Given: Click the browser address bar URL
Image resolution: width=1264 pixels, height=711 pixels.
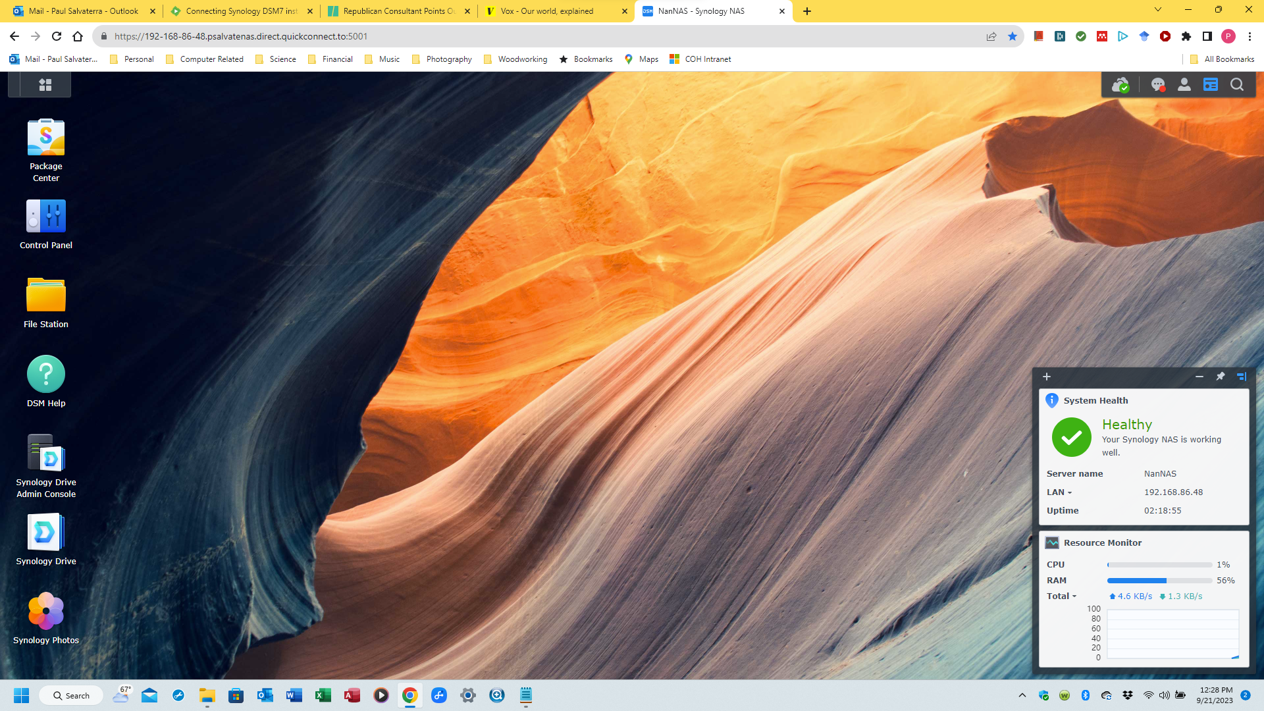Looking at the screenshot, I should (241, 36).
